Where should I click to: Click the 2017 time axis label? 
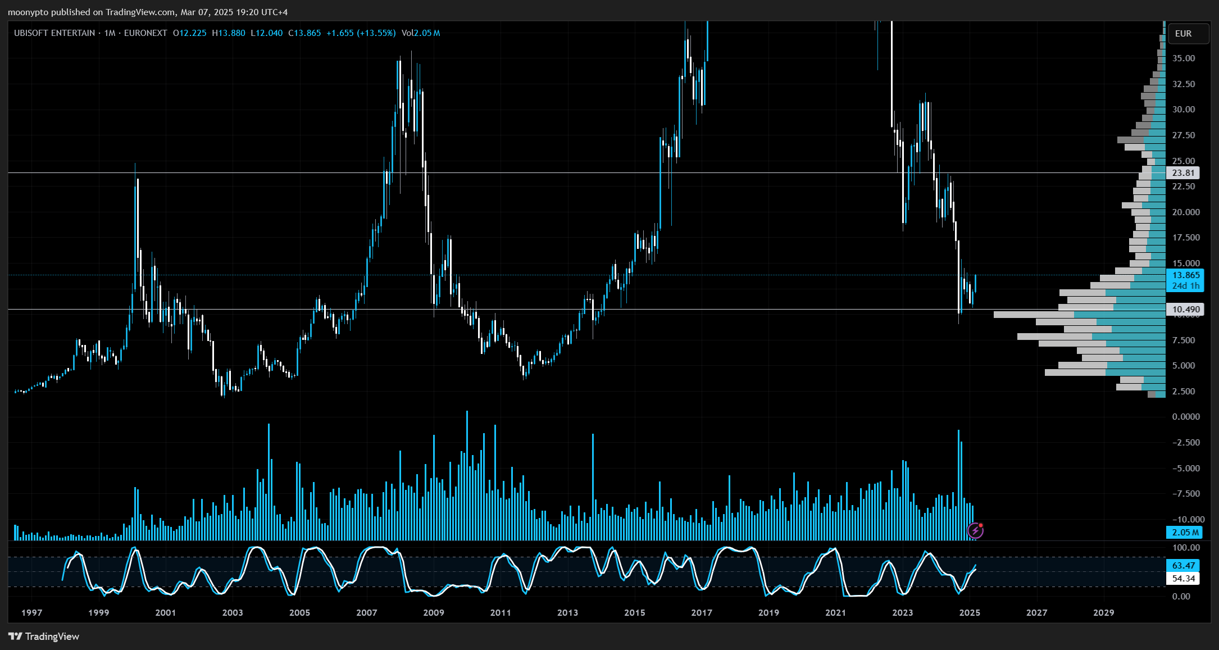(x=702, y=613)
